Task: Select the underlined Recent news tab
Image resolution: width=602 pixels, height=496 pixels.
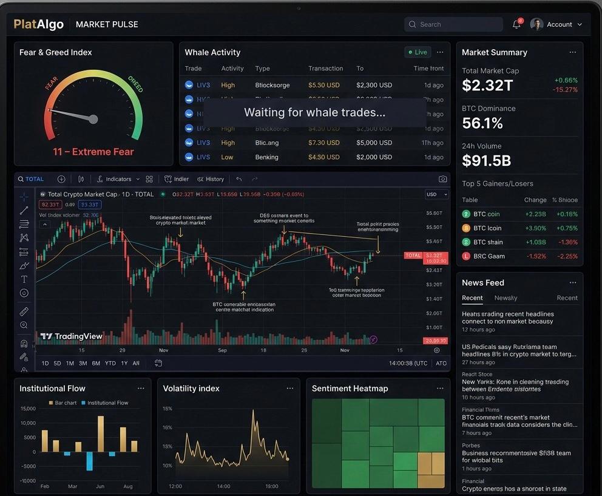Action: tap(472, 297)
